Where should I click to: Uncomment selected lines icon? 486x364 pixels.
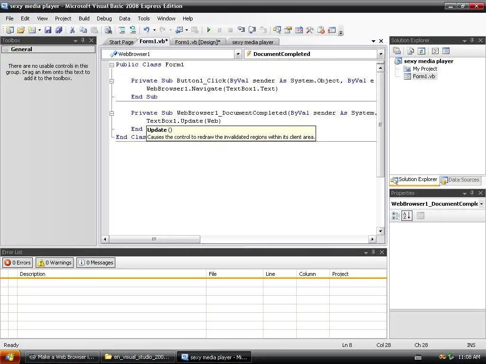click(133, 30)
